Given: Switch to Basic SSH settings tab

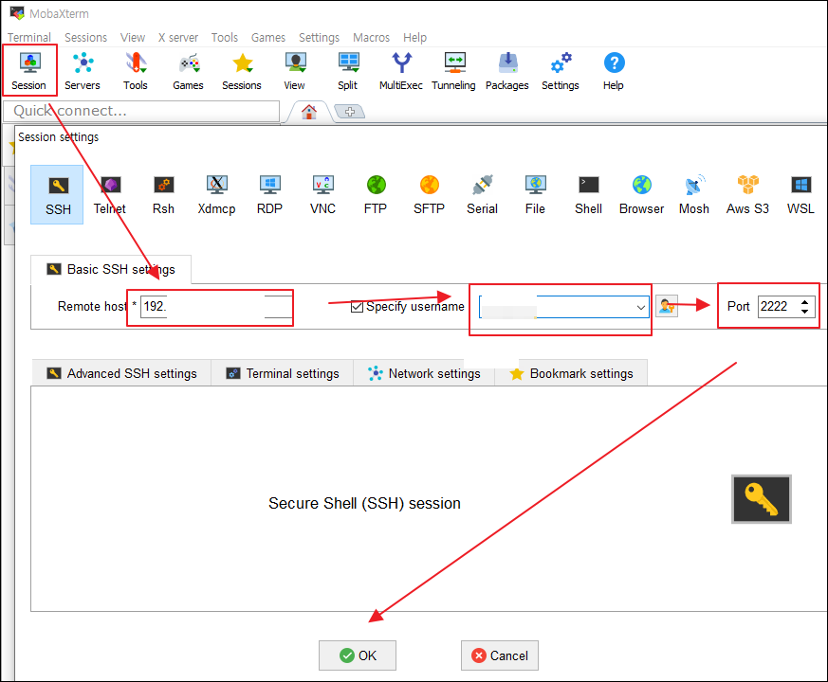Looking at the screenshot, I should point(111,270).
